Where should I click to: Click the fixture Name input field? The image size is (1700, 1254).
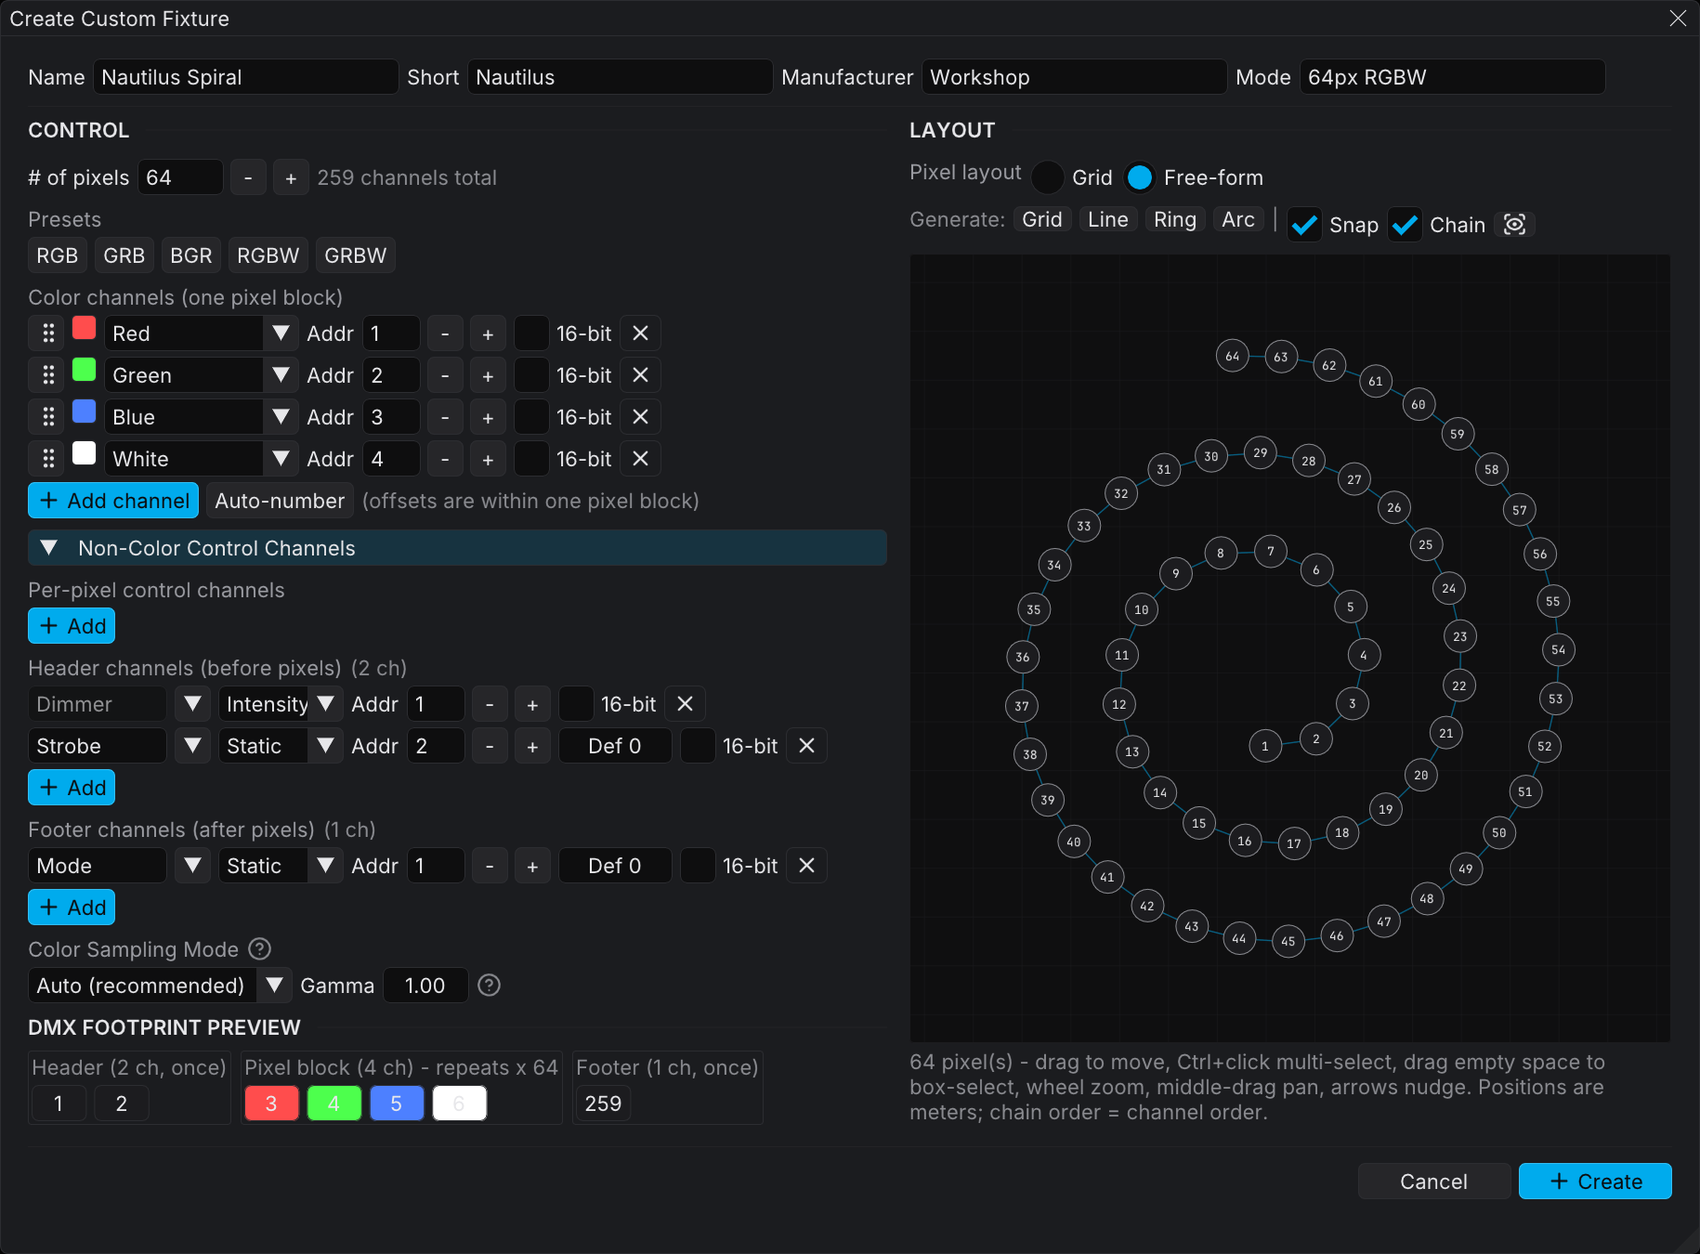(x=246, y=77)
